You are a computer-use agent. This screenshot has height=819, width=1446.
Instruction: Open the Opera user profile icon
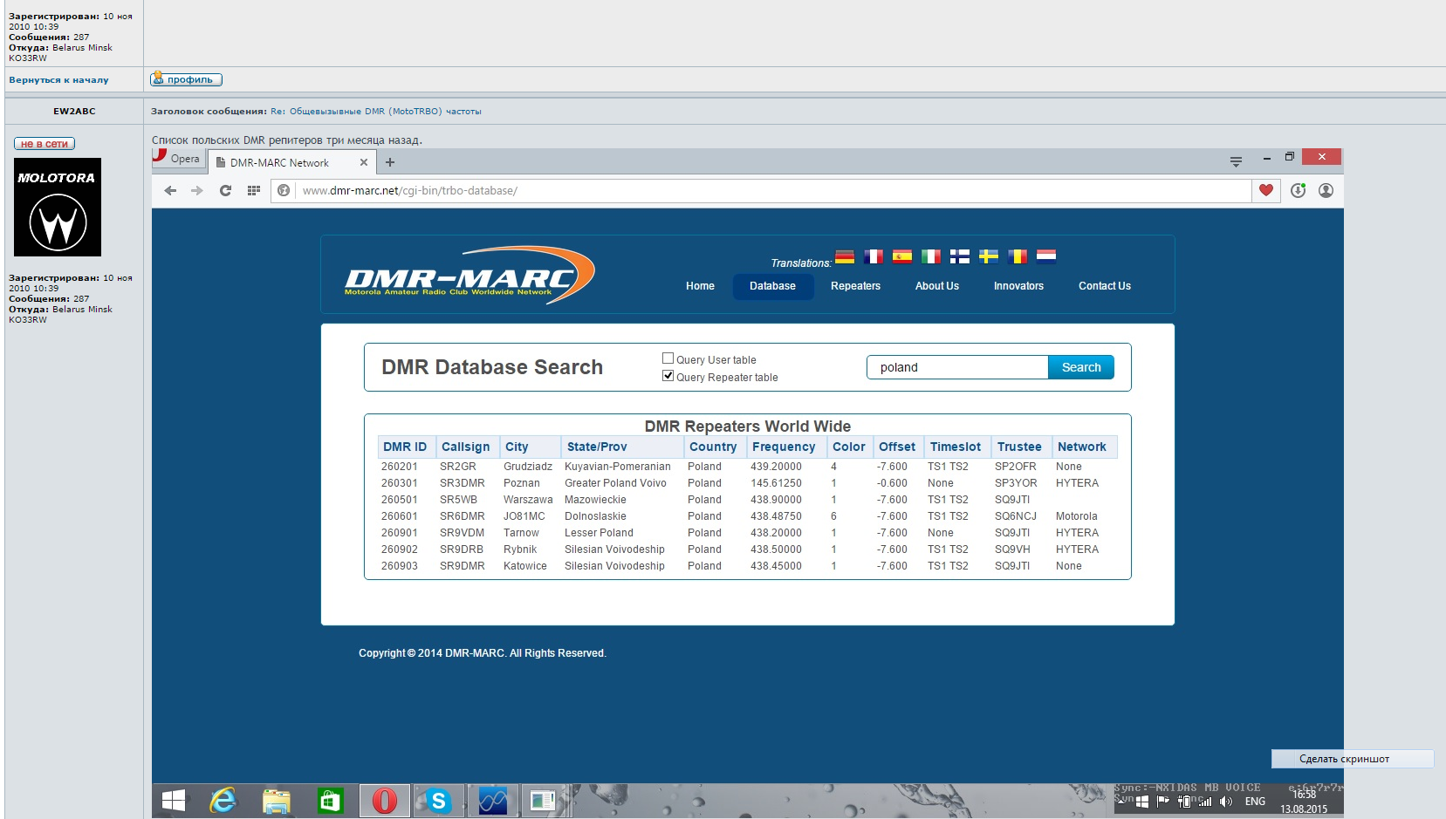click(x=1326, y=190)
